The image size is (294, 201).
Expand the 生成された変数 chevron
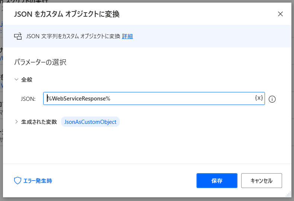16,122
